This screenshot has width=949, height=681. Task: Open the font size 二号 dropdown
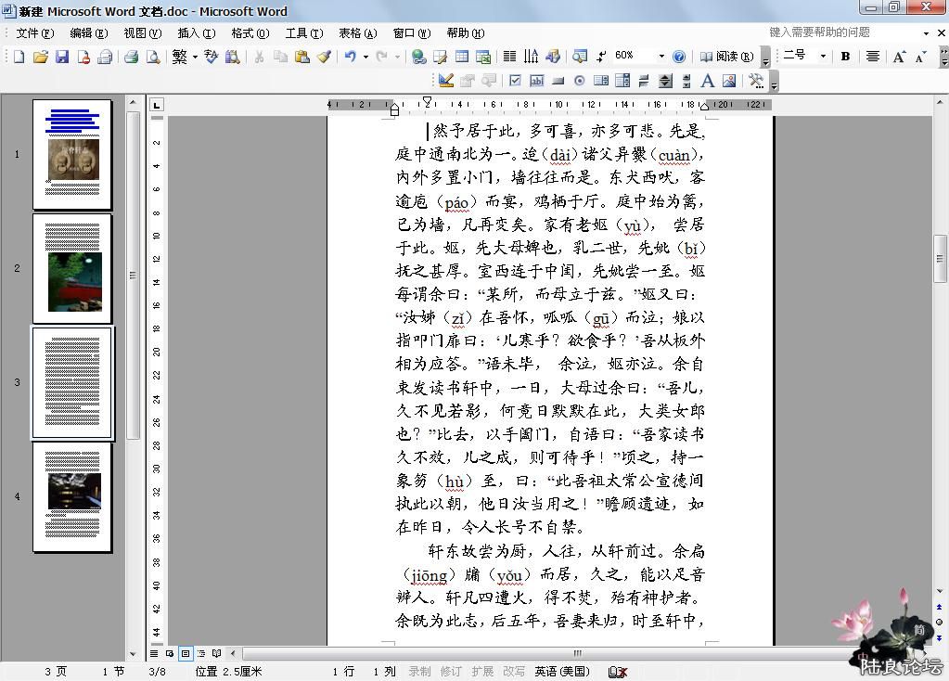pos(822,57)
